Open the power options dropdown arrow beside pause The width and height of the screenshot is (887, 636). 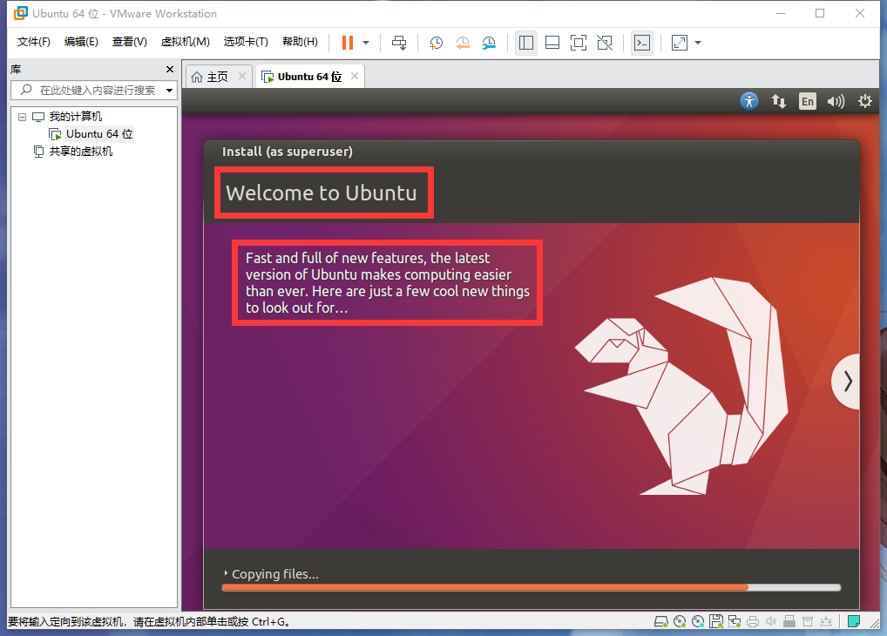click(x=366, y=43)
